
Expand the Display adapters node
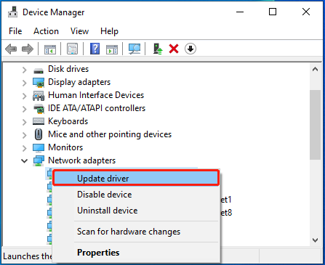coord(24,83)
